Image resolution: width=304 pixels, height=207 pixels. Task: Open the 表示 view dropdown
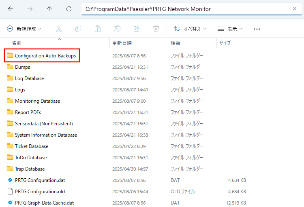click(230, 29)
